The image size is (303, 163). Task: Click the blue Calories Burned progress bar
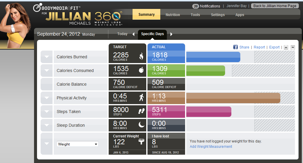click(x=213, y=57)
